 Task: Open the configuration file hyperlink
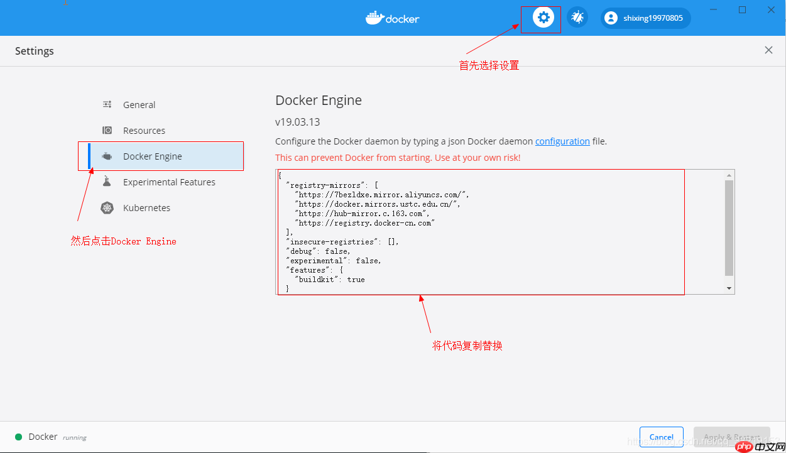point(562,141)
